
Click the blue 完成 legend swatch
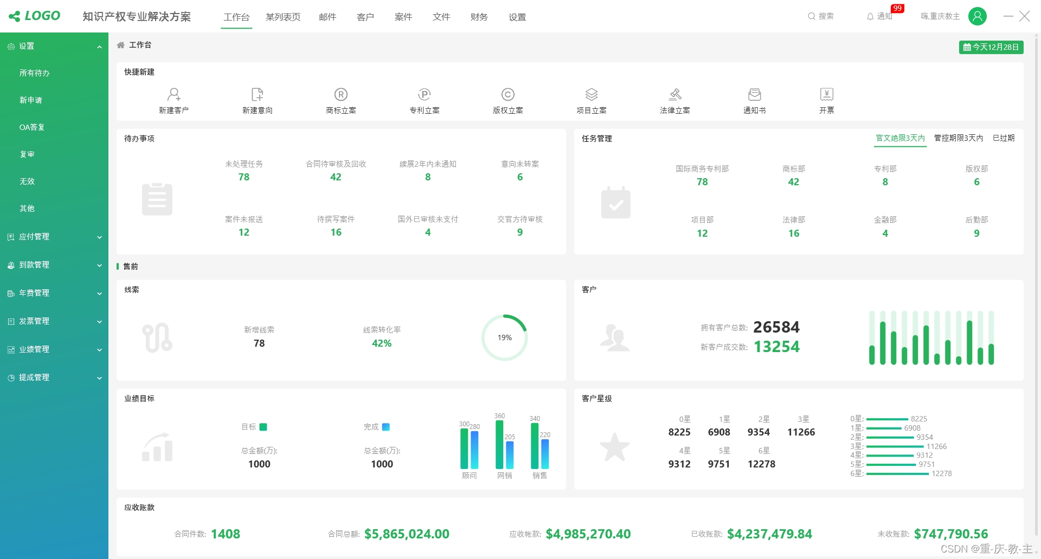[386, 427]
